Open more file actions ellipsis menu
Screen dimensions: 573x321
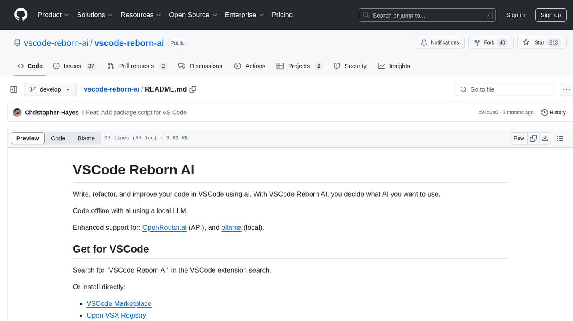point(566,89)
